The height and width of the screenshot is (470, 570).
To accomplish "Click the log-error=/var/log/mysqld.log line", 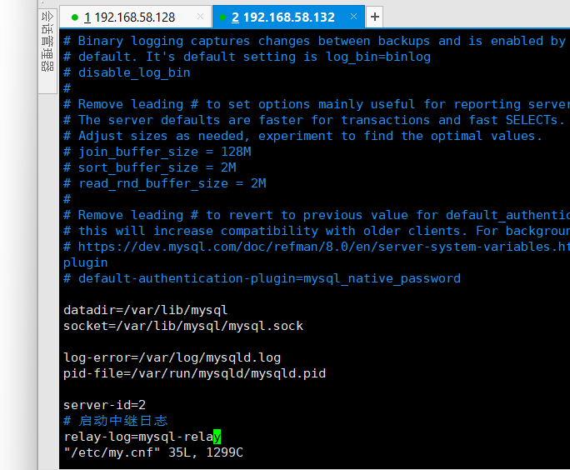I will click(x=172, y=357).
